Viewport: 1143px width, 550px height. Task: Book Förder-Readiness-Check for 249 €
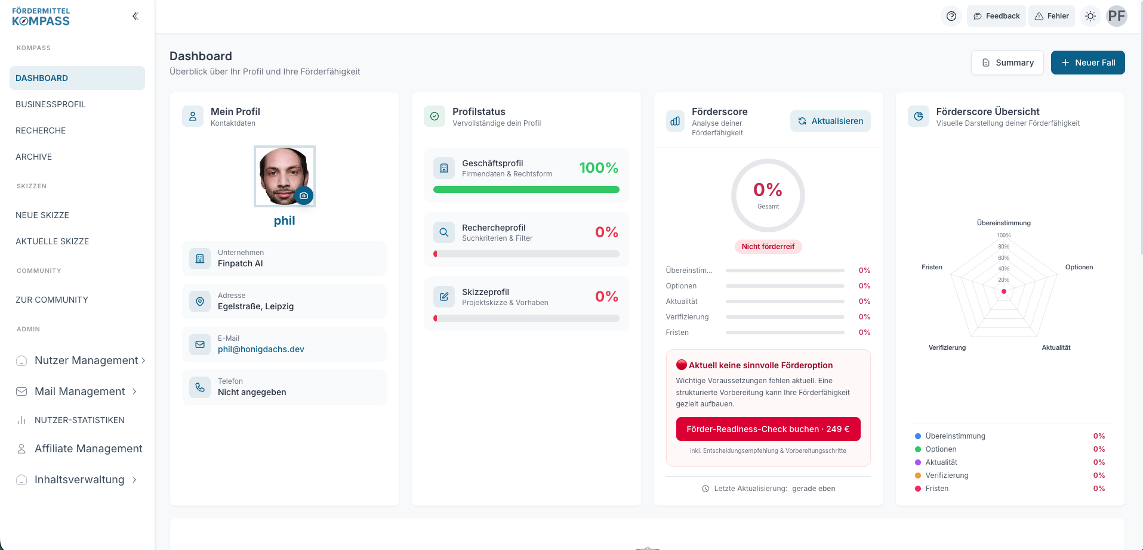click(768, 429)
